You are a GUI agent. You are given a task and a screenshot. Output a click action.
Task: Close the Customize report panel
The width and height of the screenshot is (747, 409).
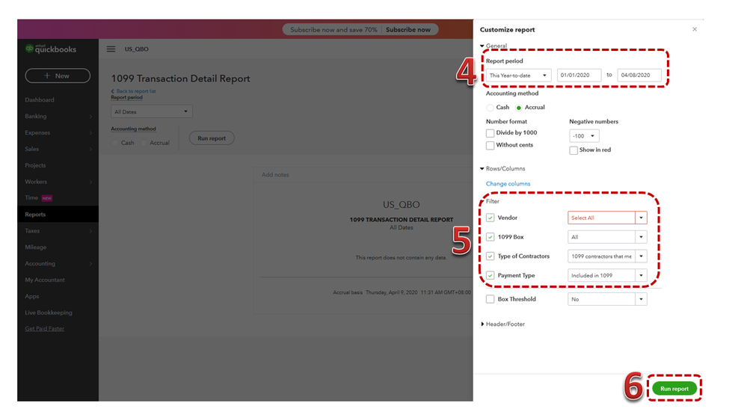(695, 29)
